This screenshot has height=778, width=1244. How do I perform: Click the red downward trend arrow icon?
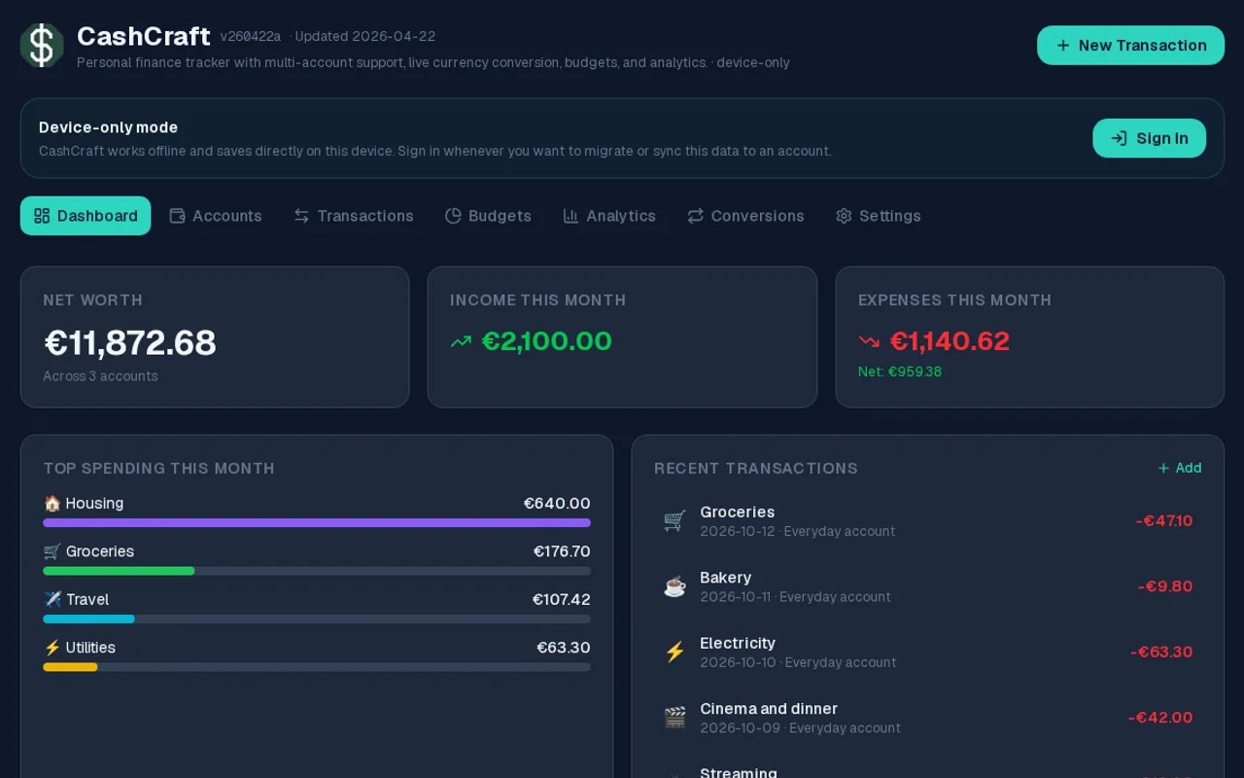869,341
